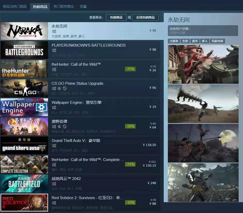The width and height of the screenshot is (243, 213).
Task: Switch to 新品与热门商品 tab
Action: (15, 6)
